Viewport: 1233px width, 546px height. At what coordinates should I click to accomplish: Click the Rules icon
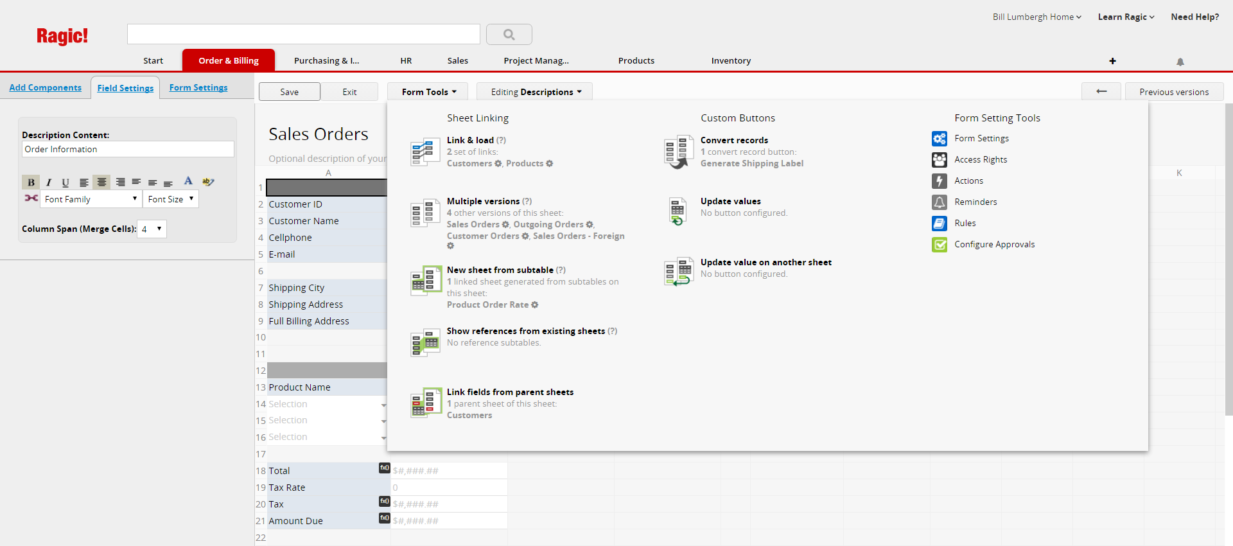(x=940, y=224)
